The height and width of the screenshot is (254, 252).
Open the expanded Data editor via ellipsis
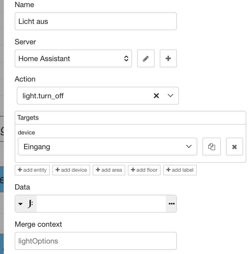[171, 204]
